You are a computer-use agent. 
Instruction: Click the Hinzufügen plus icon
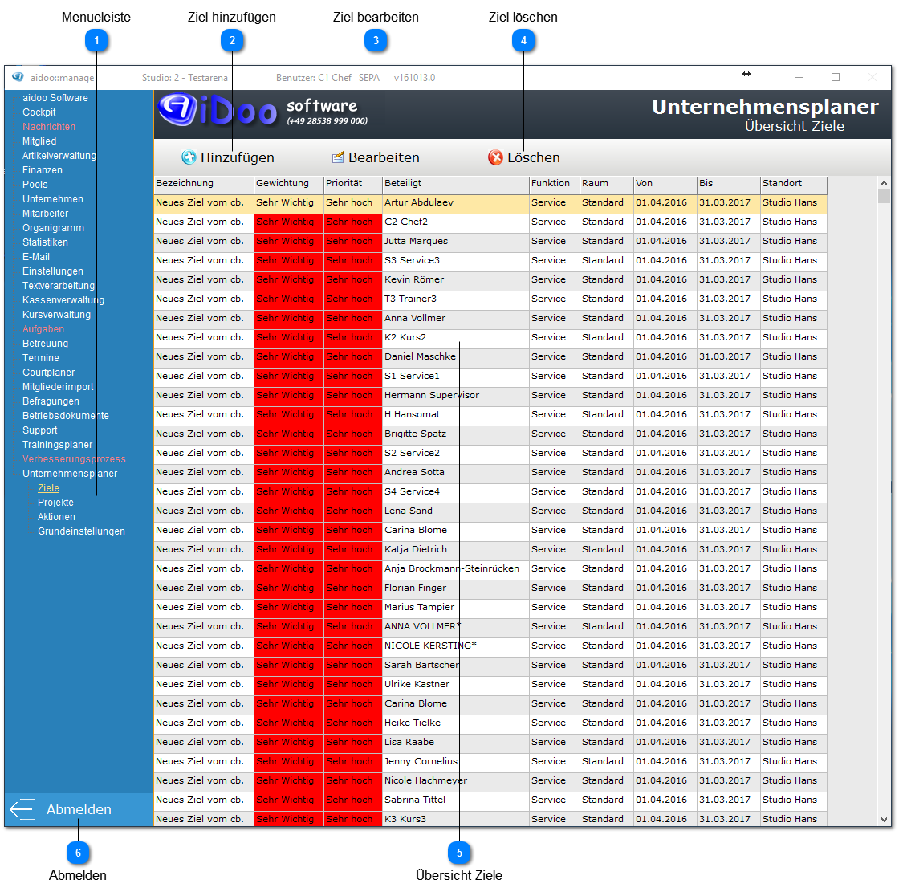[189, 157]
